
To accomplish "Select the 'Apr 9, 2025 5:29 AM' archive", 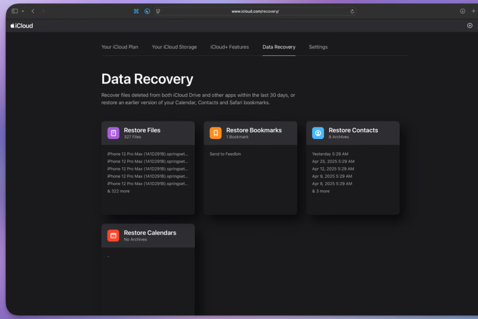I will pos(332,177).
